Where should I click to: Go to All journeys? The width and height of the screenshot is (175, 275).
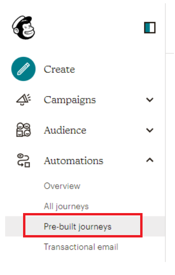pyautogui.click(x=66, y=206)
